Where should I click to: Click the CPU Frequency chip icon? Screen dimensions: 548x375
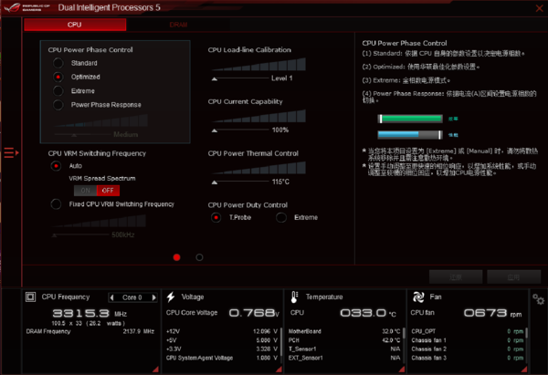30,297
